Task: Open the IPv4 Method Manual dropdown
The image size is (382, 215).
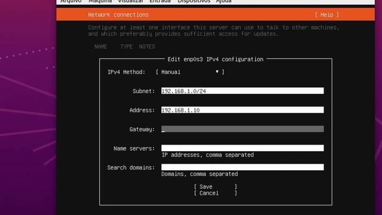Action: tap(190, 72)
